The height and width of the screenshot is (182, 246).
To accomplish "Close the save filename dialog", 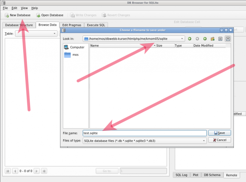I will point(230,30).
